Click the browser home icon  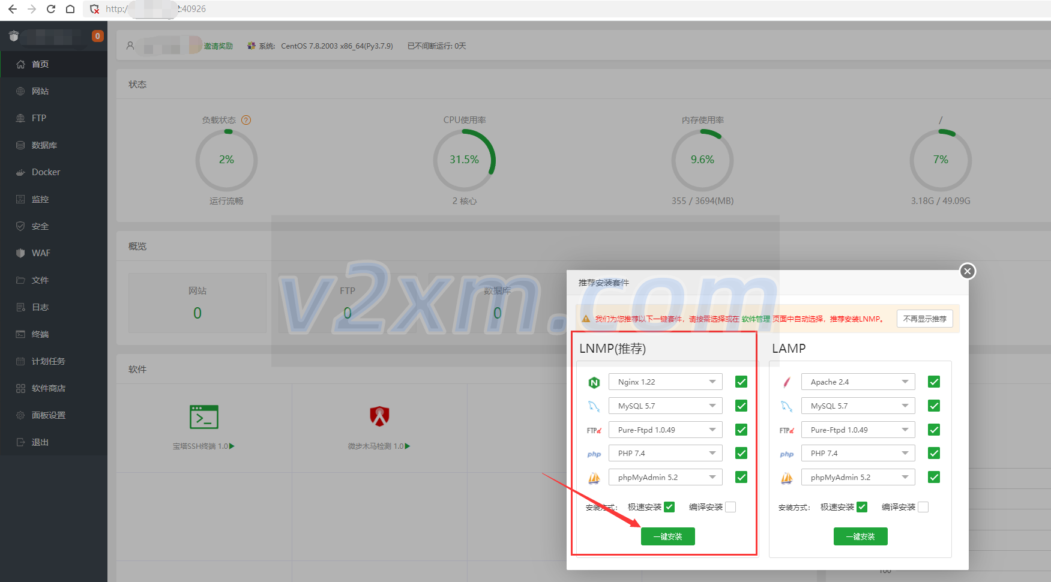coord(70,9)
